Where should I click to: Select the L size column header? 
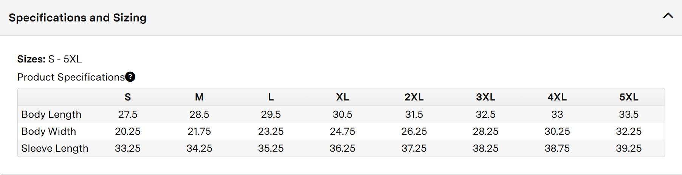(x=271, y=97)
